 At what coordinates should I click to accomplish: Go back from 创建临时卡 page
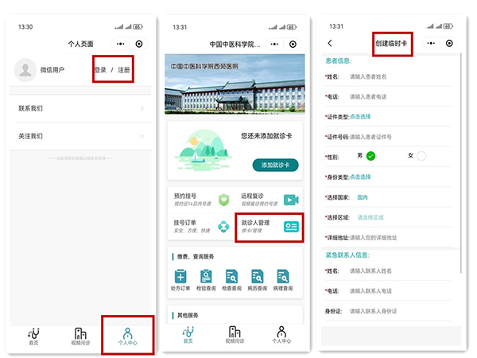[330, 43]
